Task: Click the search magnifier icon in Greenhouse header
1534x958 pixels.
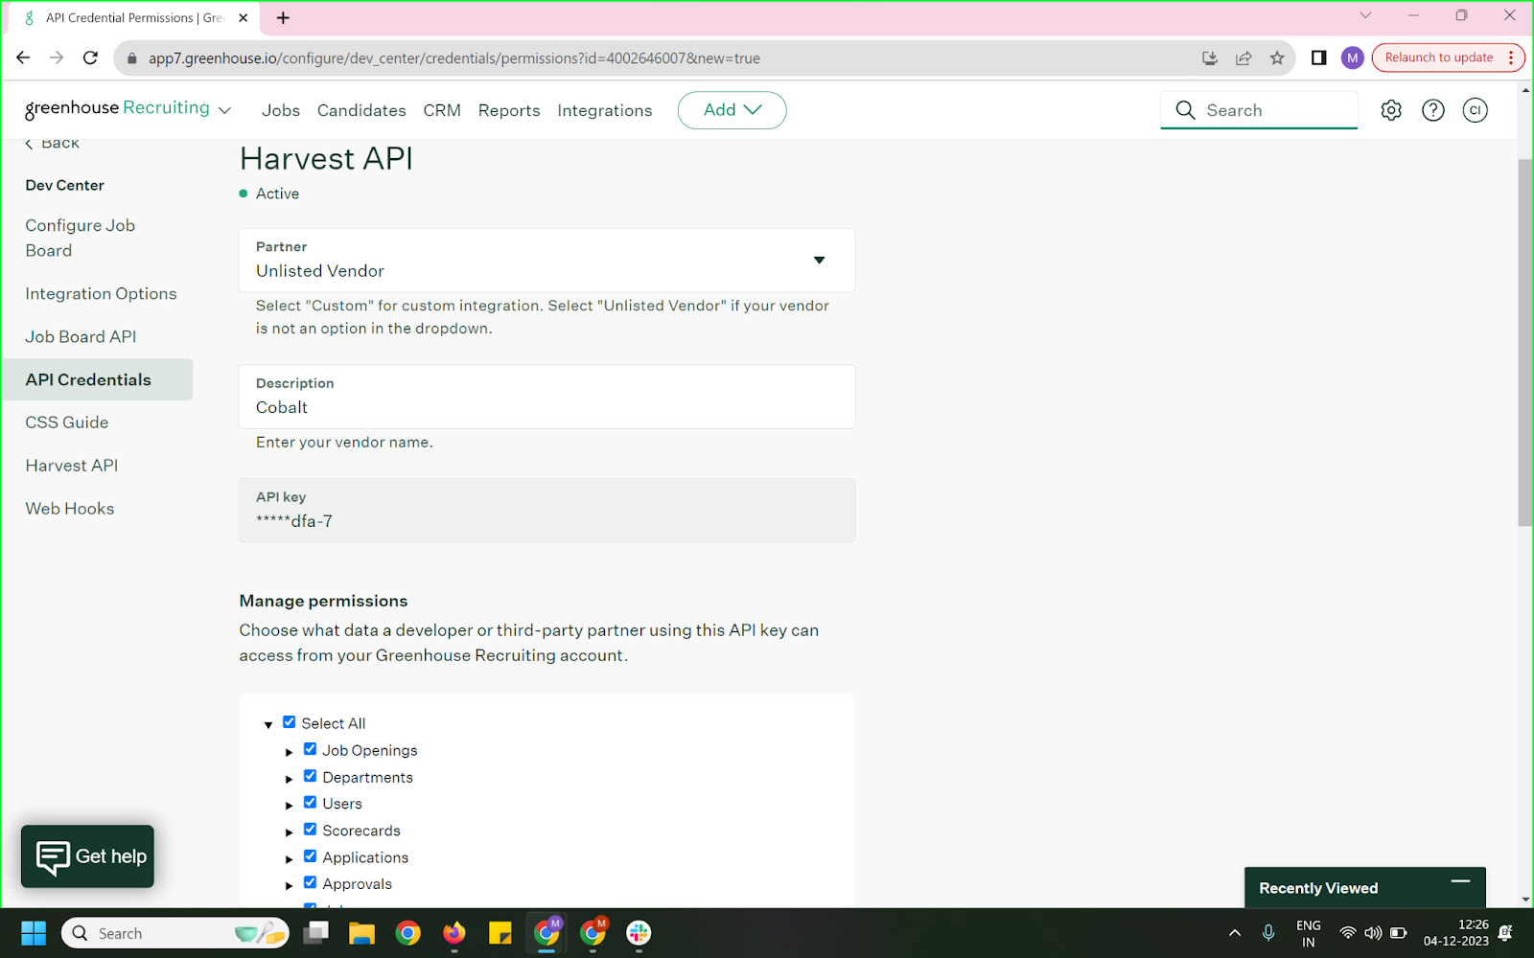Action: point(1186,110)
